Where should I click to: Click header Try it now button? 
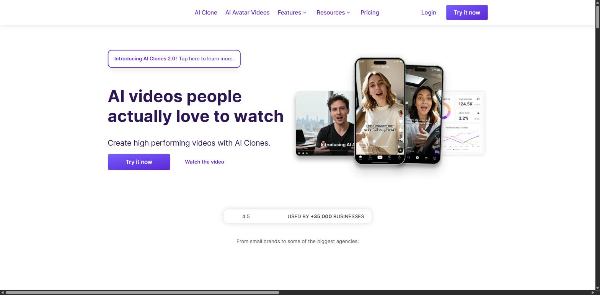[467, 13]
